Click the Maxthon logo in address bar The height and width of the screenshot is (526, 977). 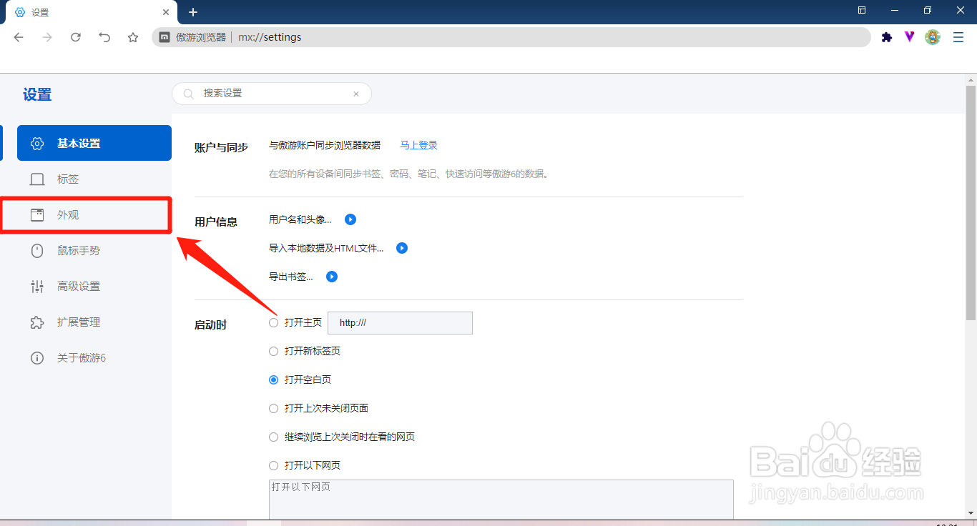tap(165, 37)
